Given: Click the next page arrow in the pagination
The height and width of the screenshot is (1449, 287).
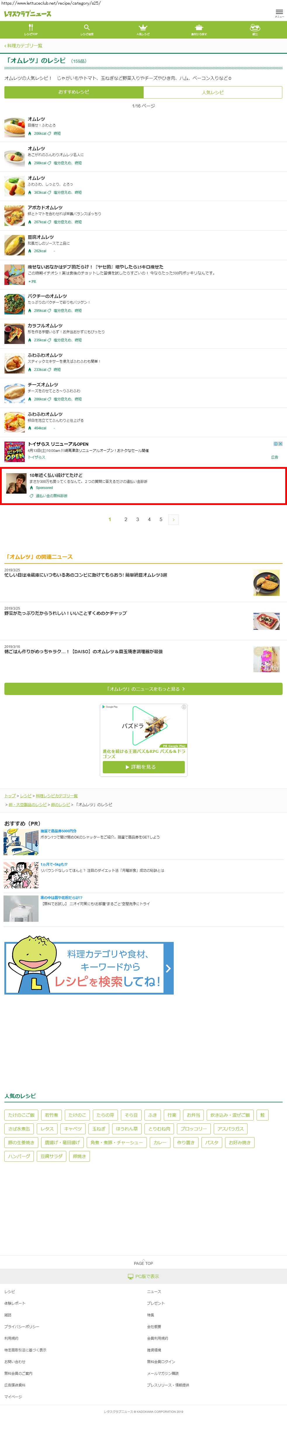Looking at the screenshot, I should pos(173,520).
